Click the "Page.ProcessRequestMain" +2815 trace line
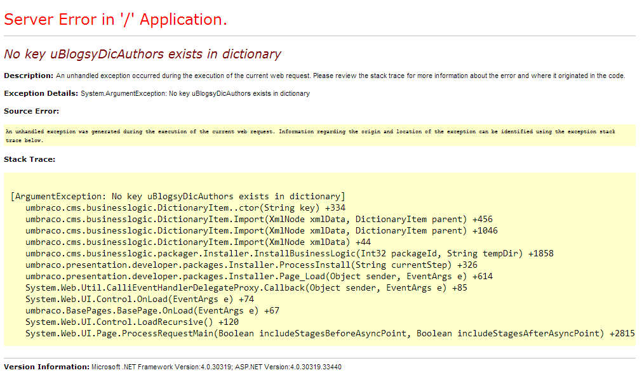 (330, 334)
